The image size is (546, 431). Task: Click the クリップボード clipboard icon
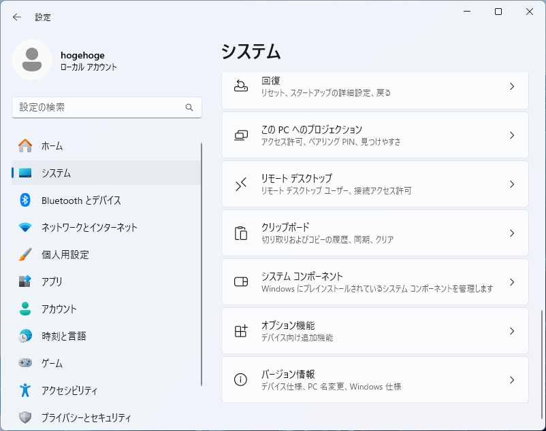coord(241,233)
